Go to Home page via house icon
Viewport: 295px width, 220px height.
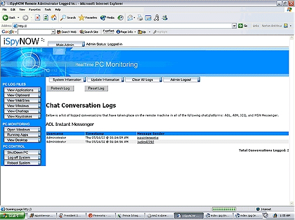pos(54,18)
